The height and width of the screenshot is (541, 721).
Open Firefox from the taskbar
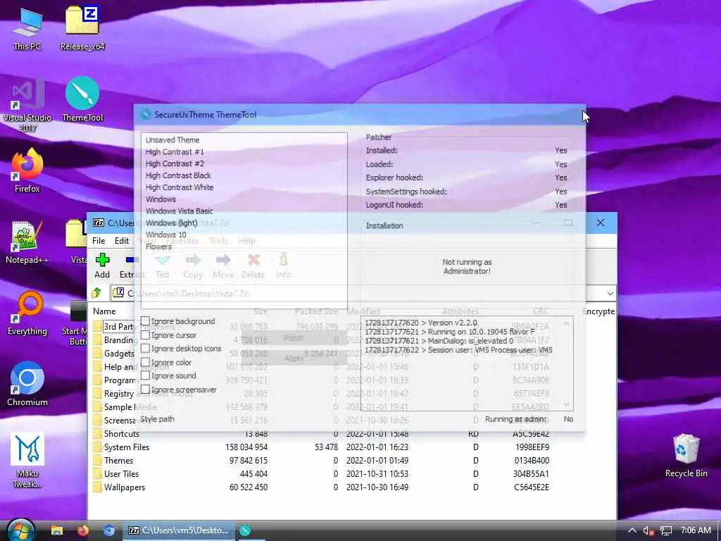coord(83,530)
